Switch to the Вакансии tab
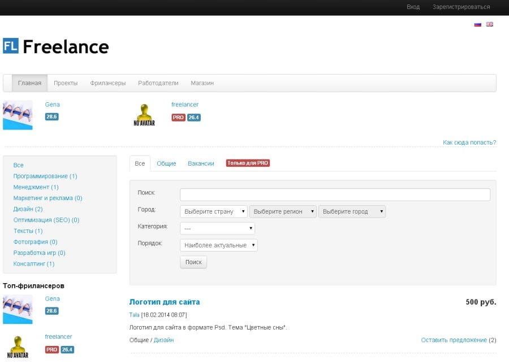This screenshot has width=509, height=364. coord(201,163)
